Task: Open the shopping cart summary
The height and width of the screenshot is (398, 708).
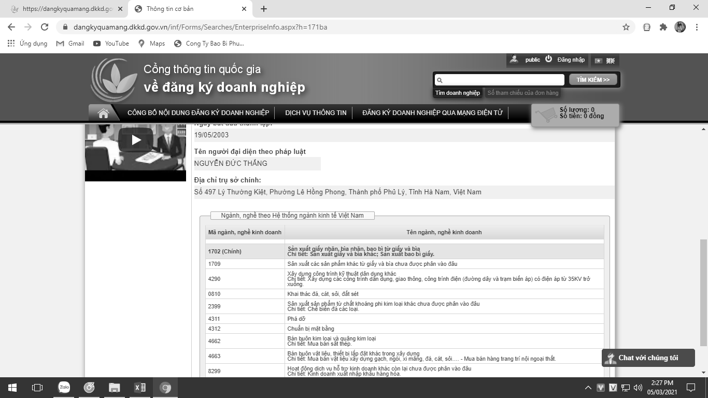Action: point(575,113)
